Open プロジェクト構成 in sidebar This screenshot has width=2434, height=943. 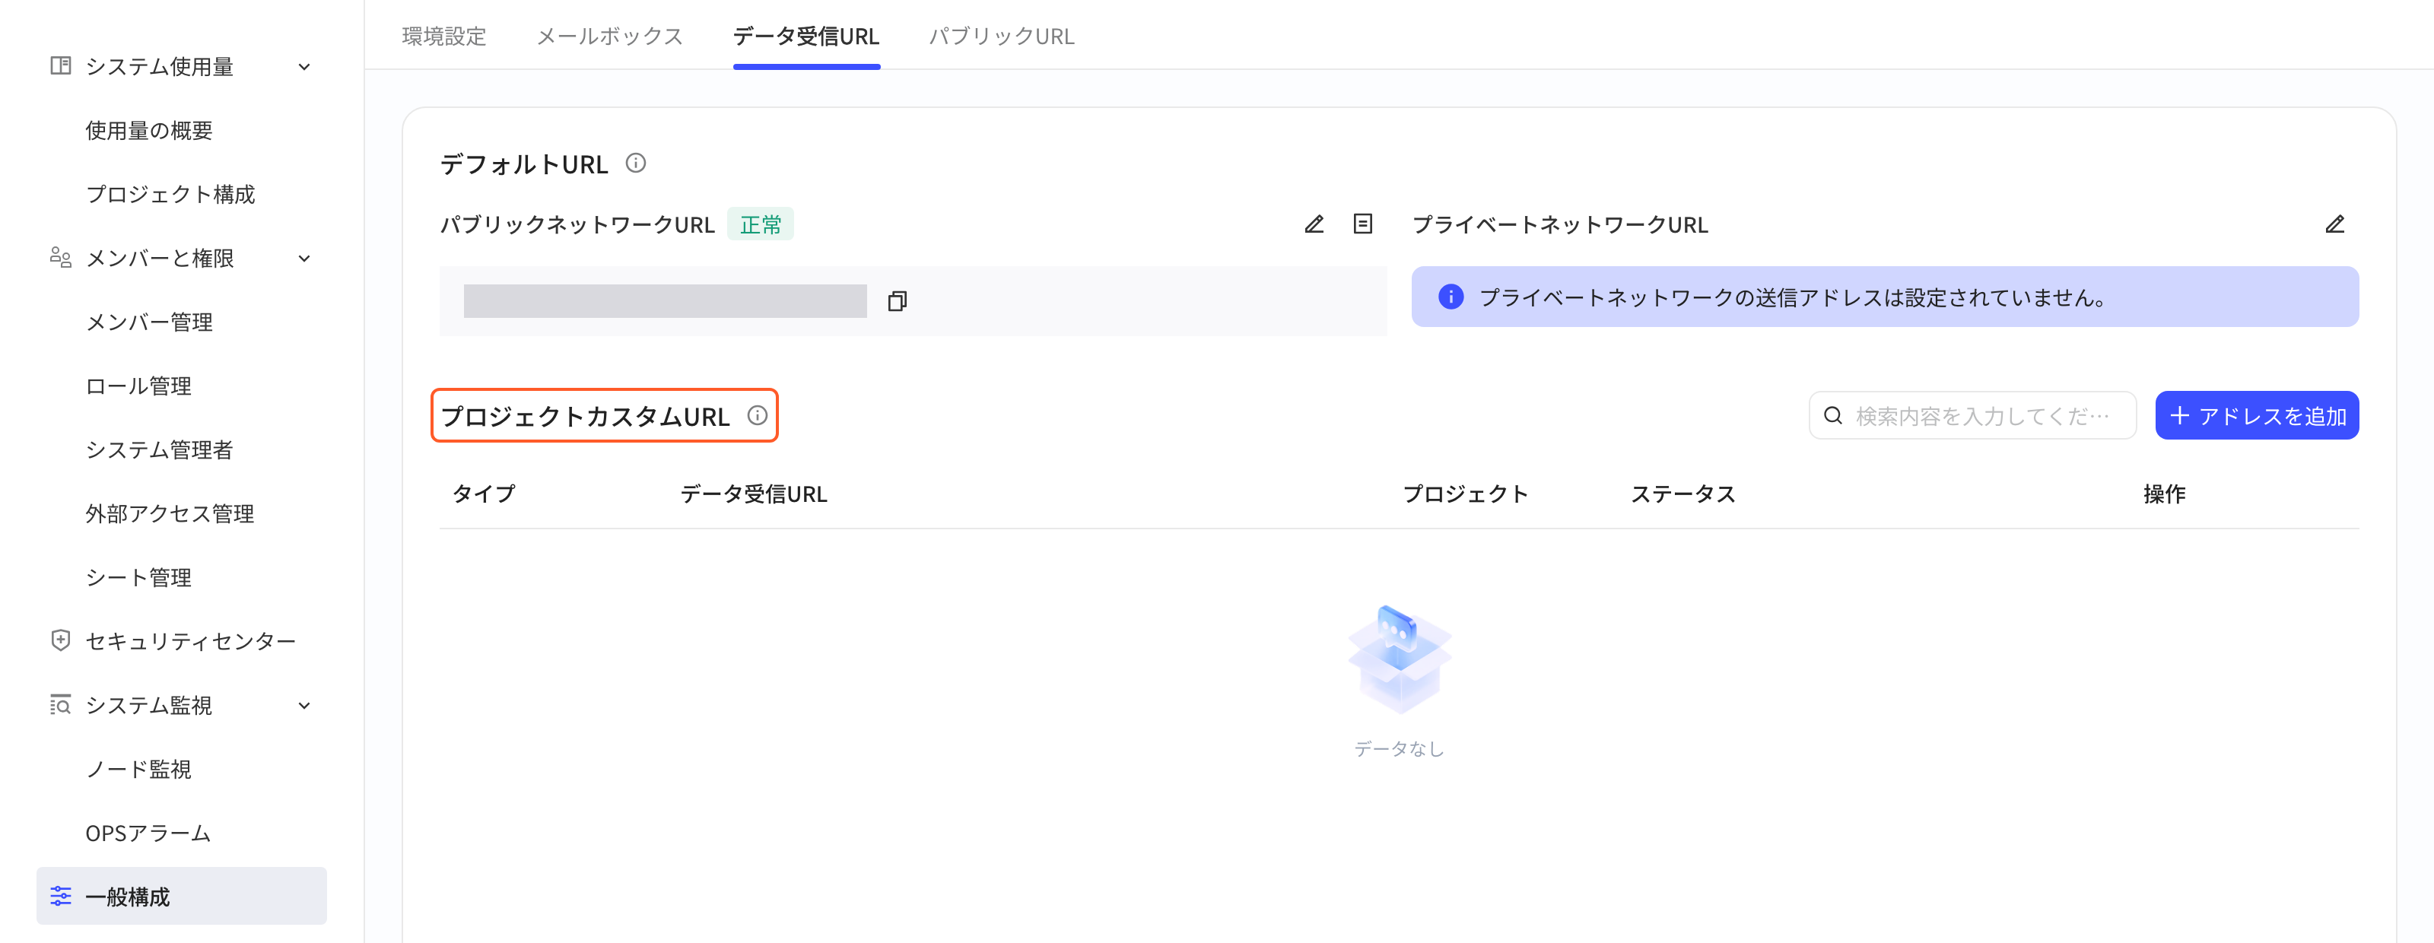[x=170, y=194]
